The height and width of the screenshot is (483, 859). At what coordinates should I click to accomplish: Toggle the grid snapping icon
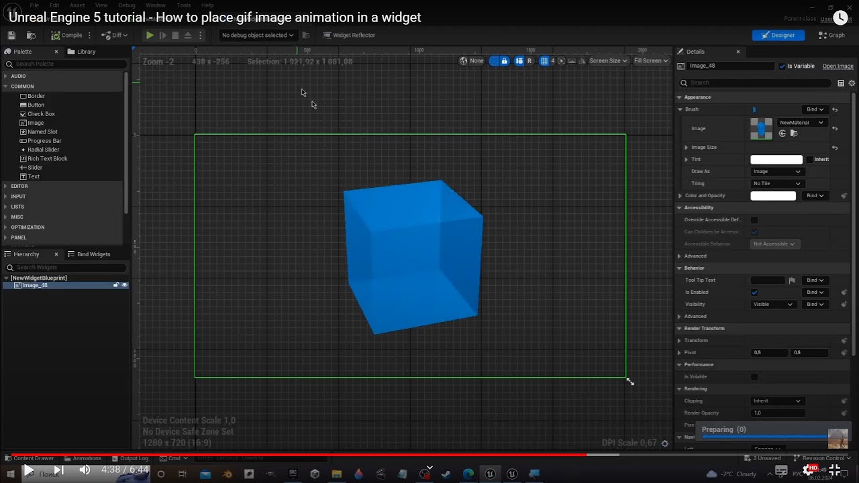(x=544, y=60)
